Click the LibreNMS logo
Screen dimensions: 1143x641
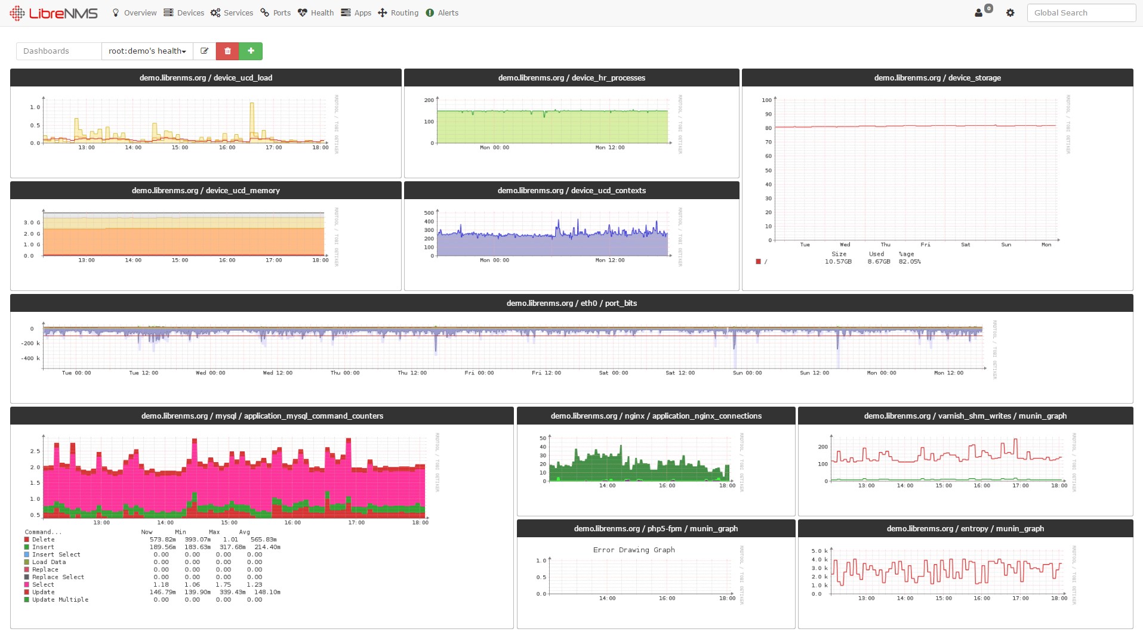pyautogui.click(x=54, y=13)
